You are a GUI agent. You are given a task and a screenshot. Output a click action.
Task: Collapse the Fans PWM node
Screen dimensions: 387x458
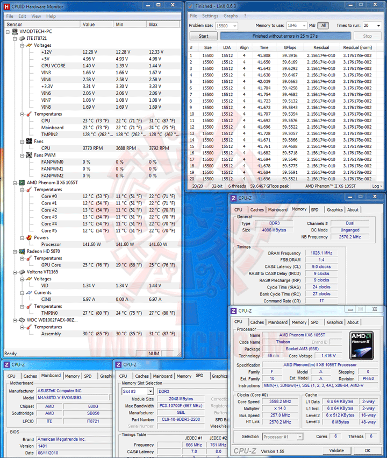click(x=22, y=156)
